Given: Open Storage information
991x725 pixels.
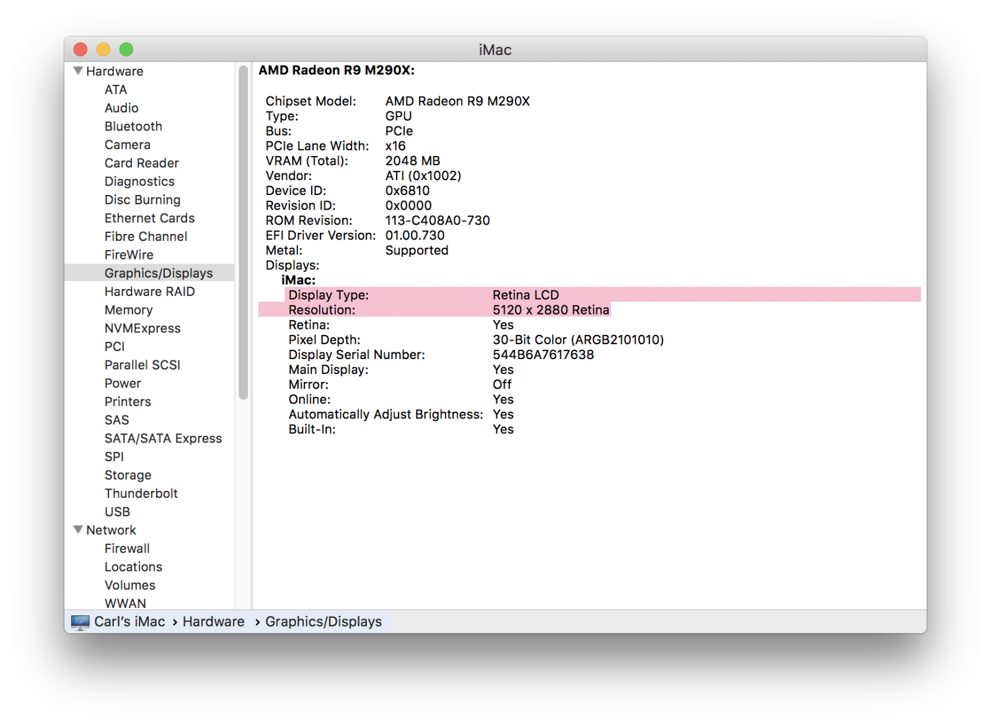Looking at the screenshot, I should click(x=128, y=475).
